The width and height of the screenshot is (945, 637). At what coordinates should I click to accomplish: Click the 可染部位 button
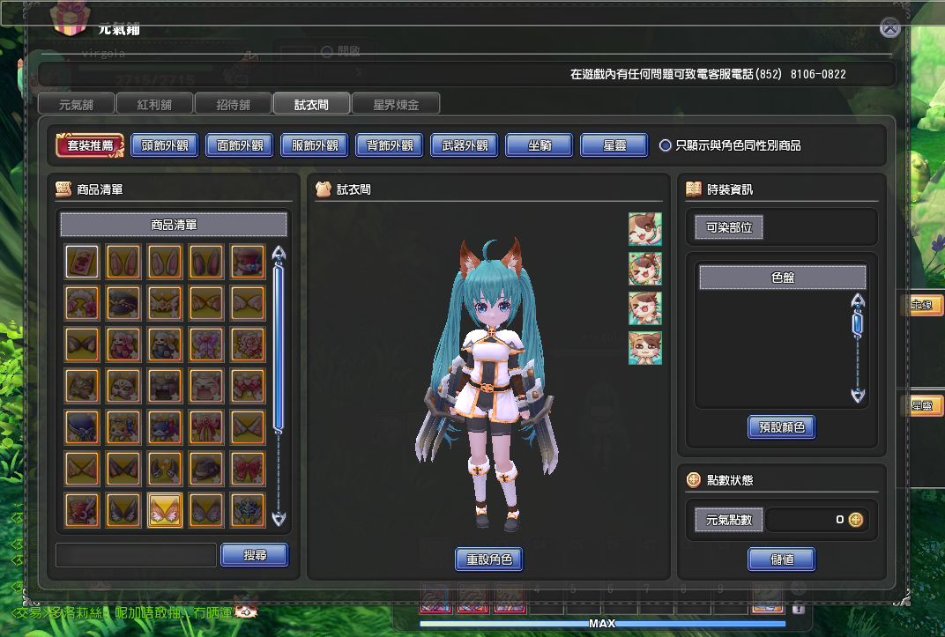pos(729,227)
